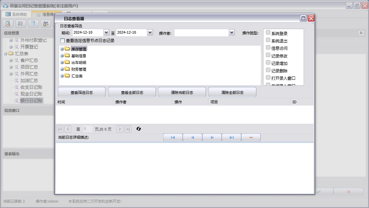Screen dimensions: 369x208
Task: Open the 操作者 dropdown list
Action: [x=232, y=33]
